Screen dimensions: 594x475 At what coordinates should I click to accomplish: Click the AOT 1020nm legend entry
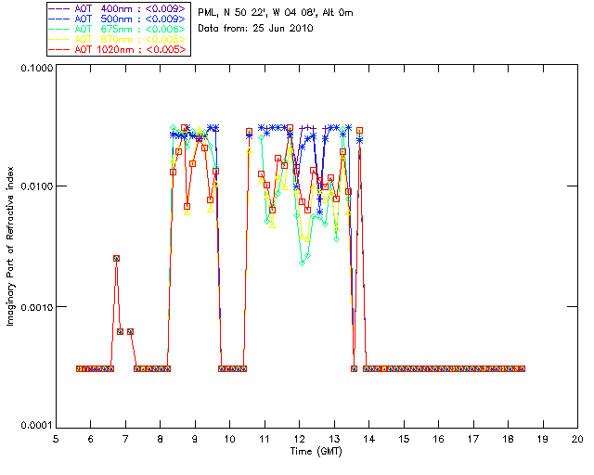tap(118, 49)
